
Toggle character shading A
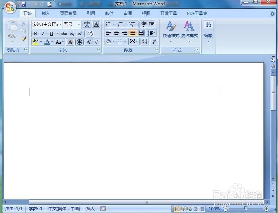70,42
